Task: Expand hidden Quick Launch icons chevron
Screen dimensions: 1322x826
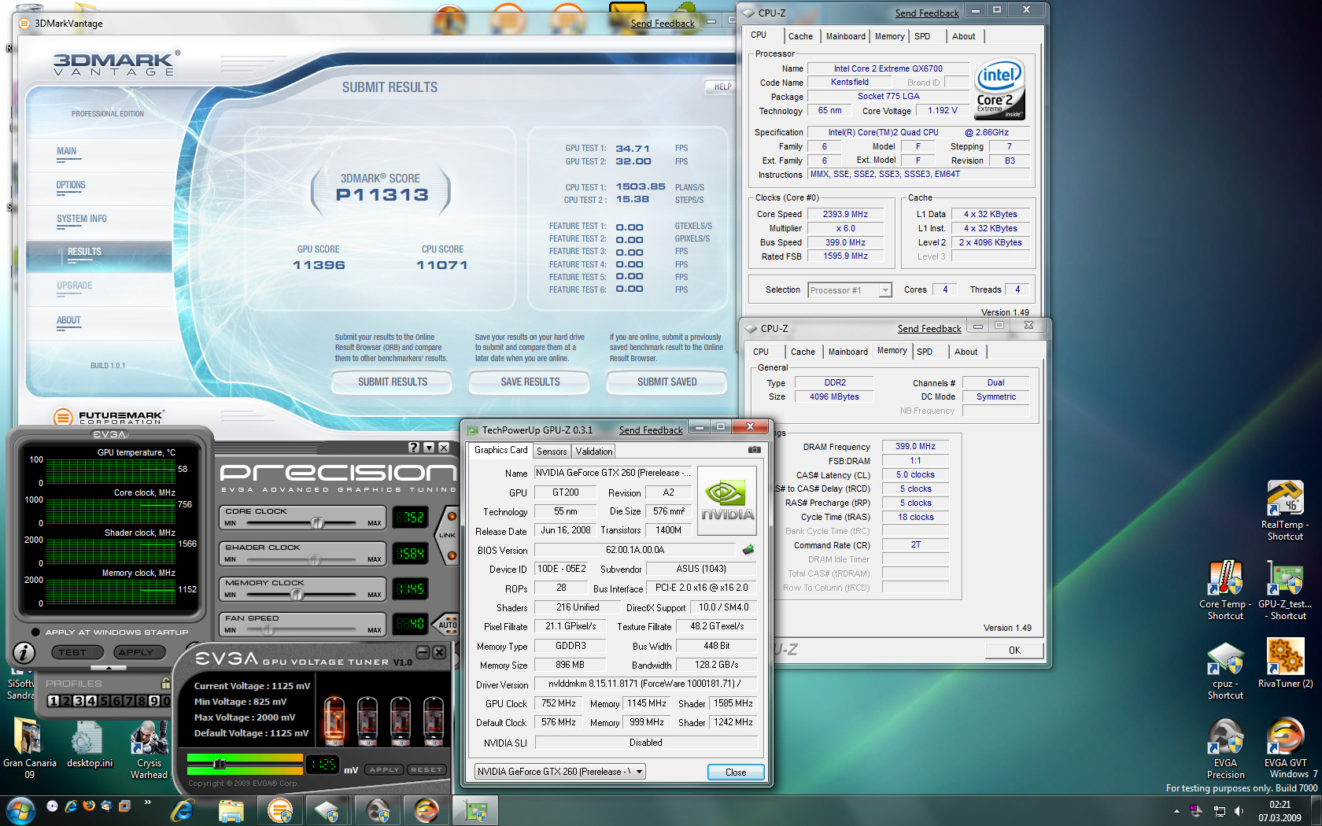Action: (147, 803)
